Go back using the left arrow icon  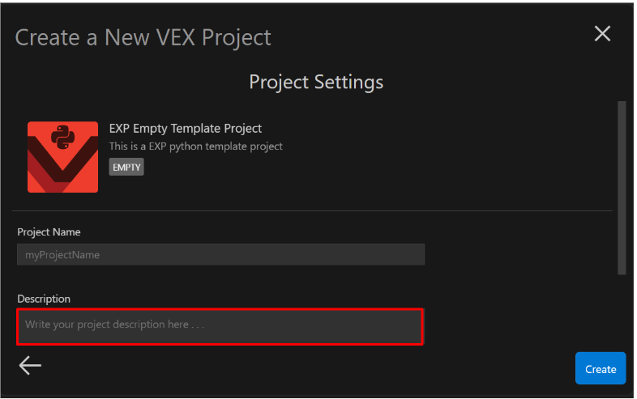[30, 366]
